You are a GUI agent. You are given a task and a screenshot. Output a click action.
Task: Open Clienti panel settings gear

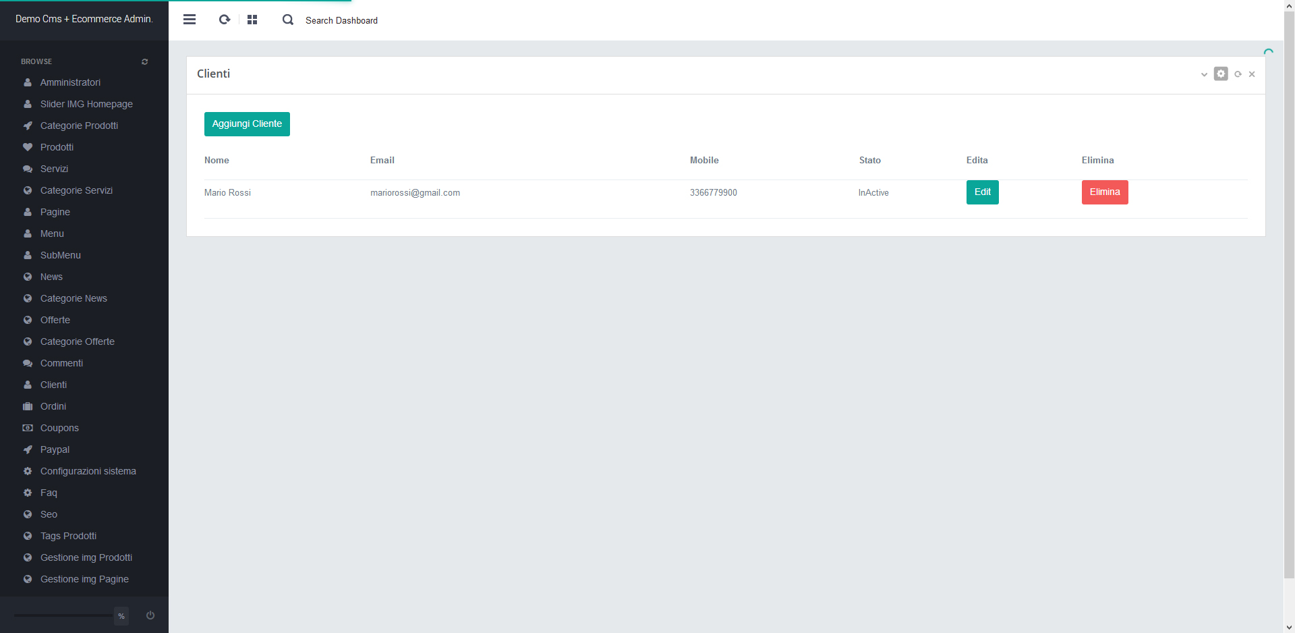pyautogui.click(x=1221, y=74)
